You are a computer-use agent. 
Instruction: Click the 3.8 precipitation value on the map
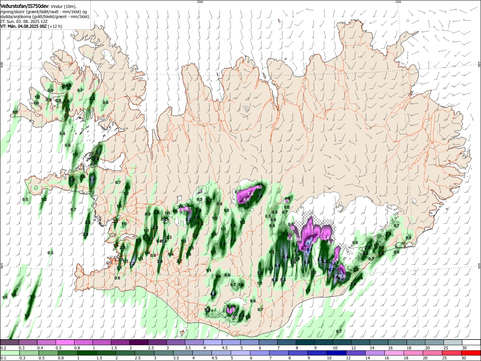coord(160,261)
